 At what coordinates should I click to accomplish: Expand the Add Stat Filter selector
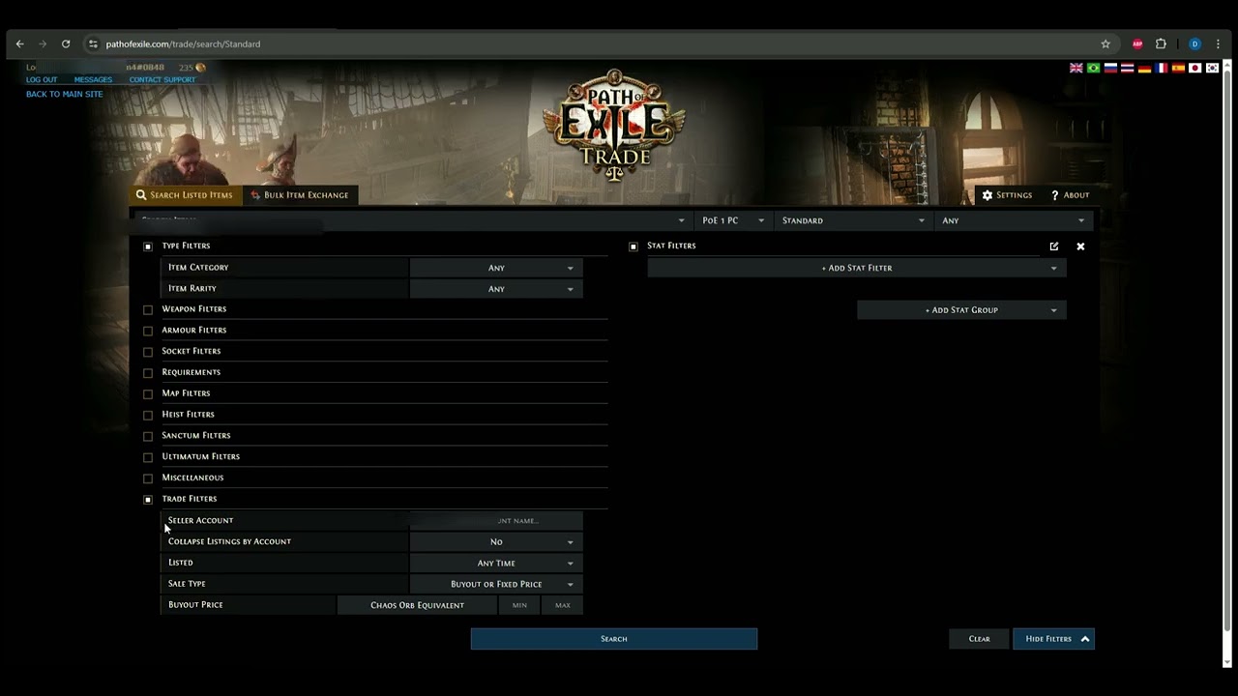(x=857, y=268)
